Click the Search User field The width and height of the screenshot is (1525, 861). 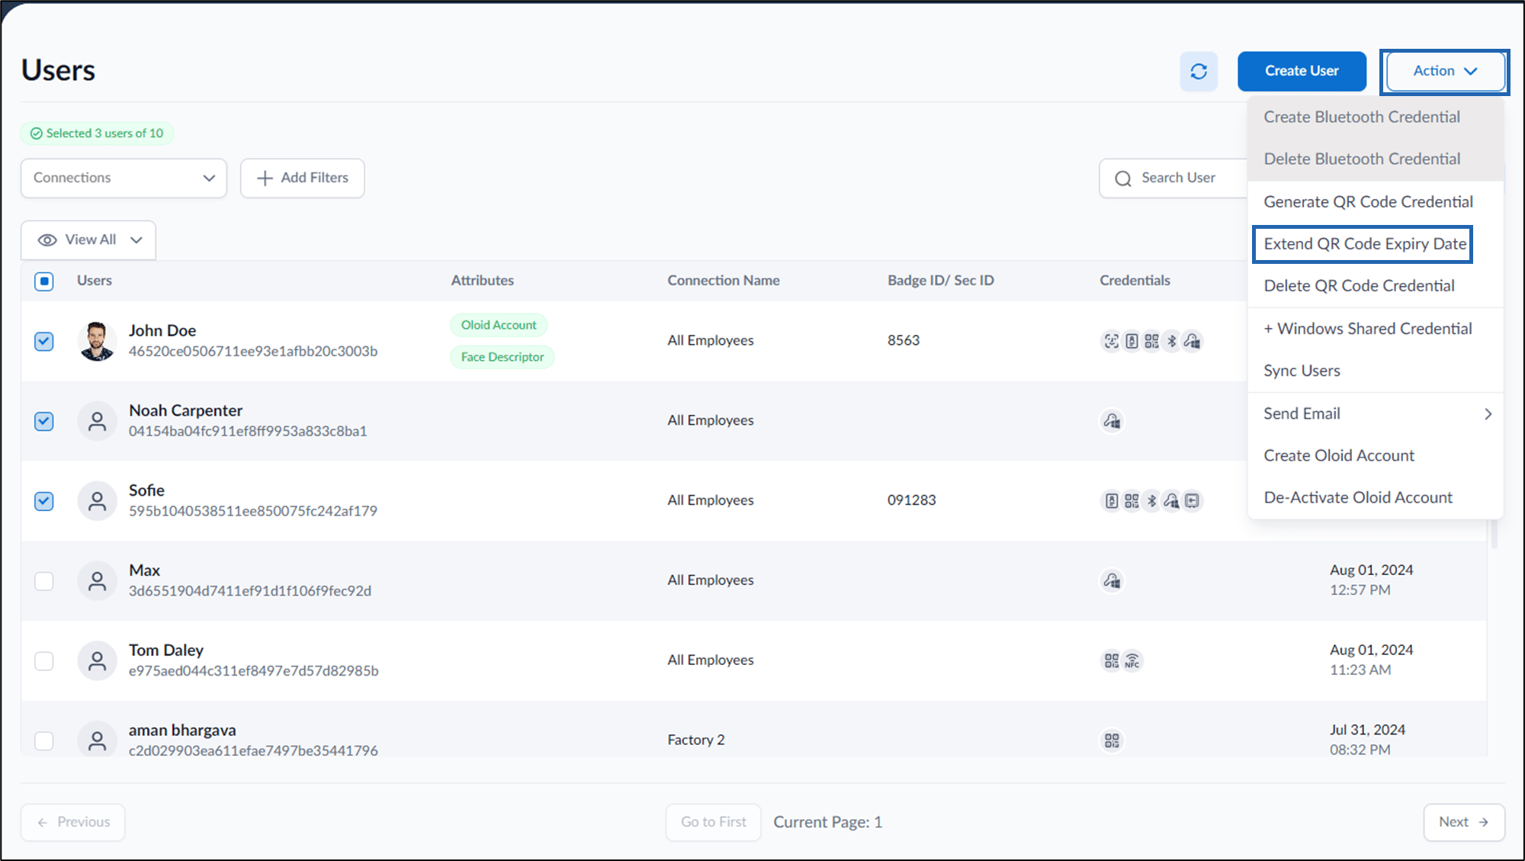1174,178
